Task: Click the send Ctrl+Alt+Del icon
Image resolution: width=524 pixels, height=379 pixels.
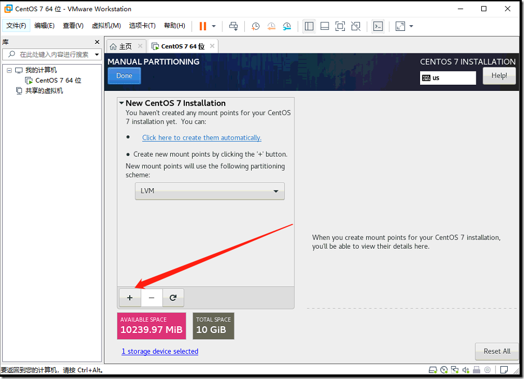Action: 233,26
